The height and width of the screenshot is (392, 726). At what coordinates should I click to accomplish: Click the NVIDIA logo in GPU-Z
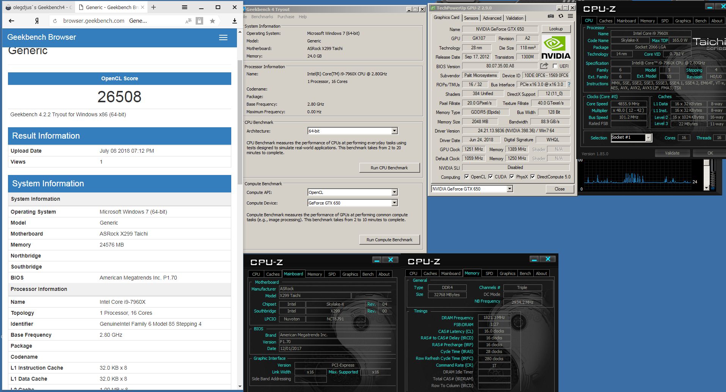(x=556, y=48)
